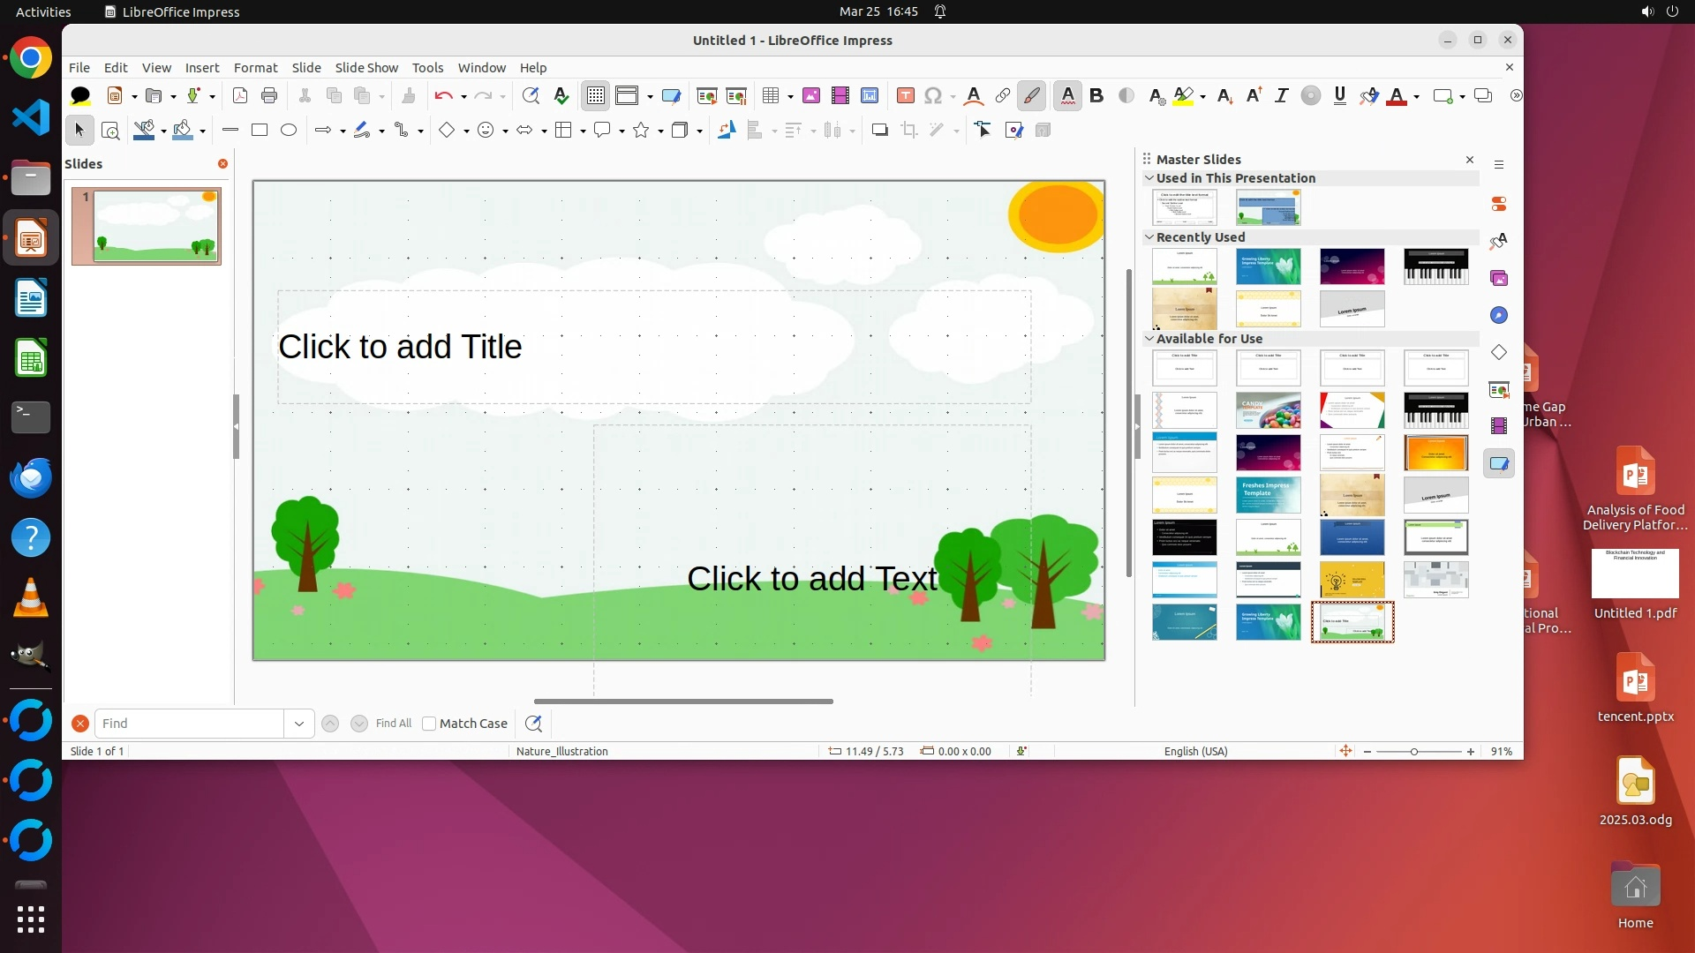The width and height of the screenshot is (1695, 953).
Task: Click the Display Grid toolbar icon
Action: (596, 95)
